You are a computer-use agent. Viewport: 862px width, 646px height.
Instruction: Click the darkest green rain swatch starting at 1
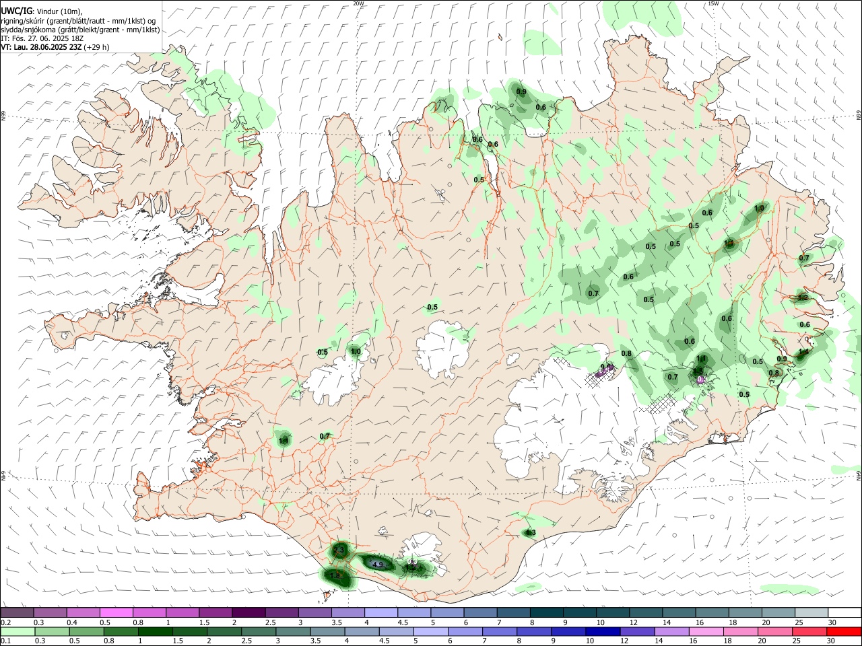[155, 631]
